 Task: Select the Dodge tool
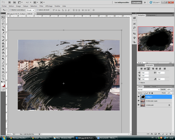tap(3, 59)
